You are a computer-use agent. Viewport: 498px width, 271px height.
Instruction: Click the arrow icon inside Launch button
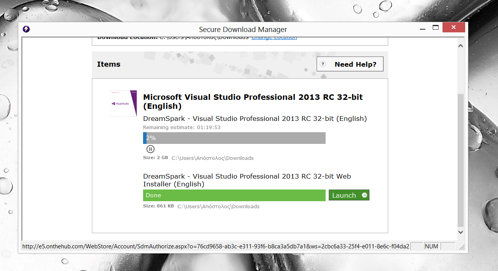coord(364,195)
